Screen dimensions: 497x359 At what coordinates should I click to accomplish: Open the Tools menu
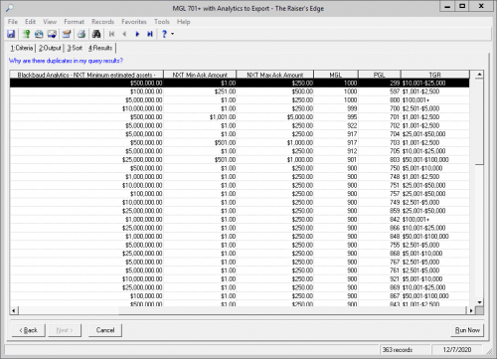(162, 22)
